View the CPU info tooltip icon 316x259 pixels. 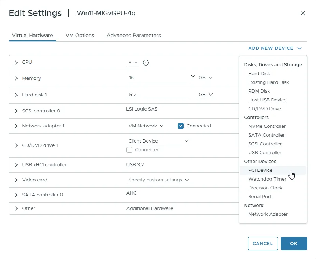pos(146,63)
